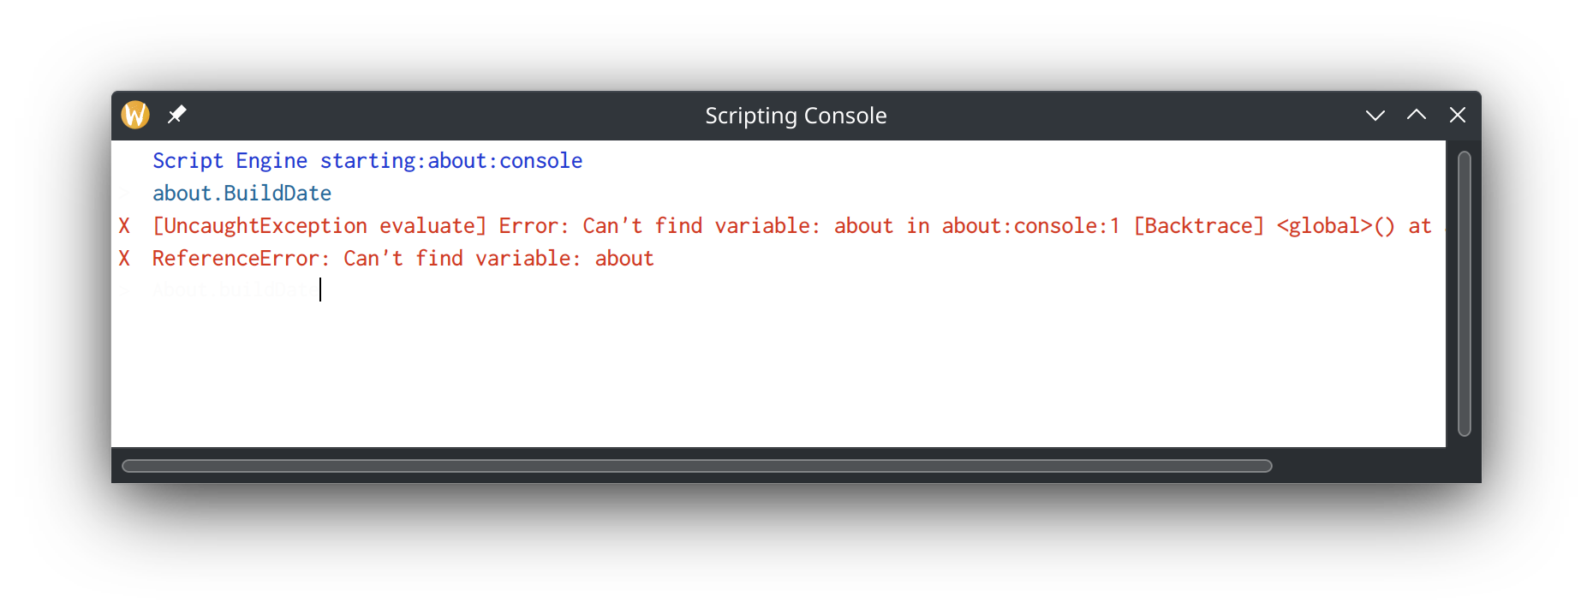Select the ReferenceError message text
The height and width of the screenshot is (615, 1593).
pos(403,258)
